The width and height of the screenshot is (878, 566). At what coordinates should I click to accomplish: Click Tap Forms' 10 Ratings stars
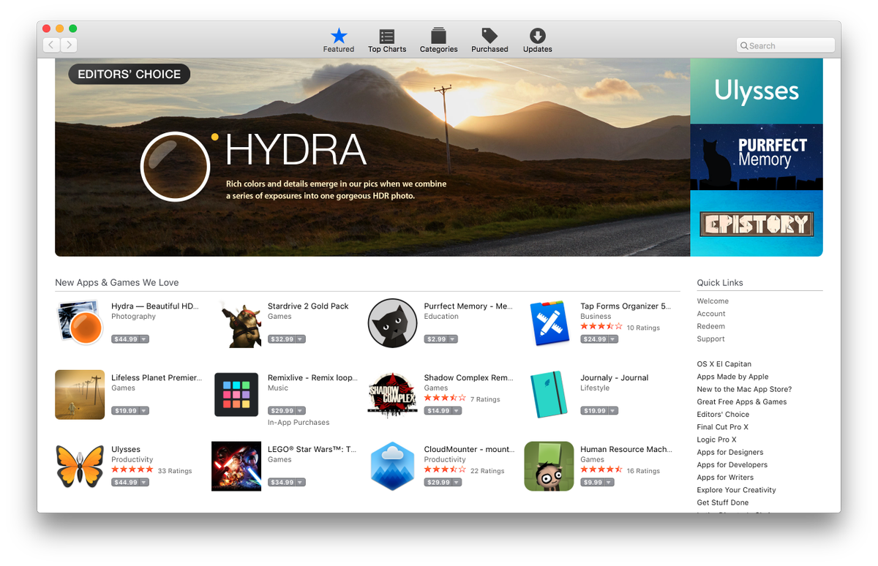601,327
